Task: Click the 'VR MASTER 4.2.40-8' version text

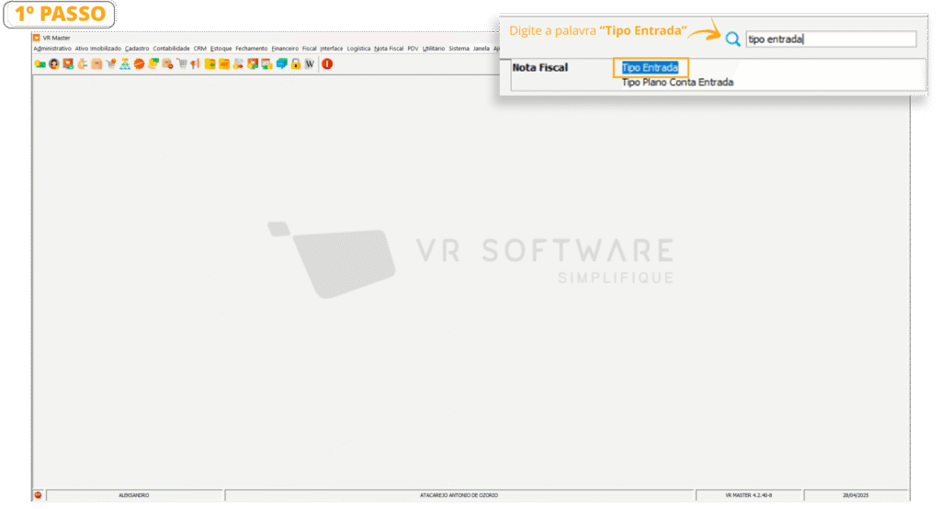Action: tap(749, 496)
